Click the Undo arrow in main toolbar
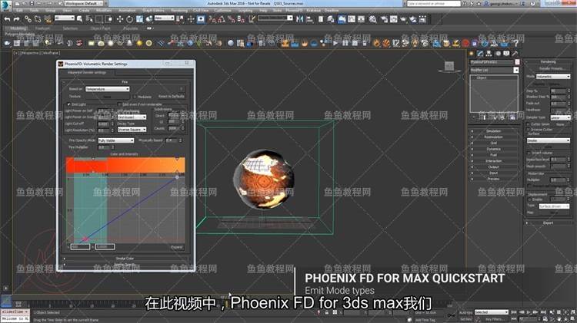Screen dimensions: 577x323 (x=7, y=19)
